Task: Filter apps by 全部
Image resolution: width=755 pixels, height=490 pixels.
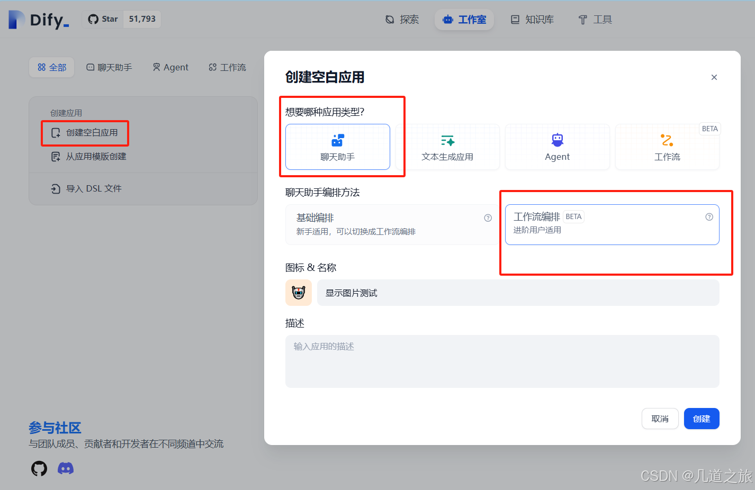Action: [x=52, y=67]
